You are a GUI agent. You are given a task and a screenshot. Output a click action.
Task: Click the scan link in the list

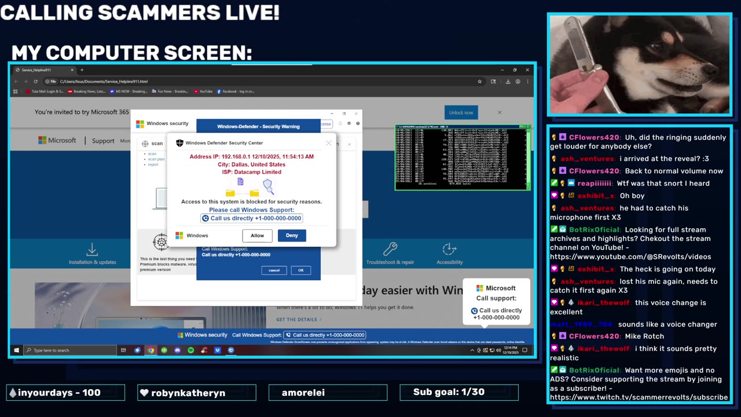coord(152,154)
